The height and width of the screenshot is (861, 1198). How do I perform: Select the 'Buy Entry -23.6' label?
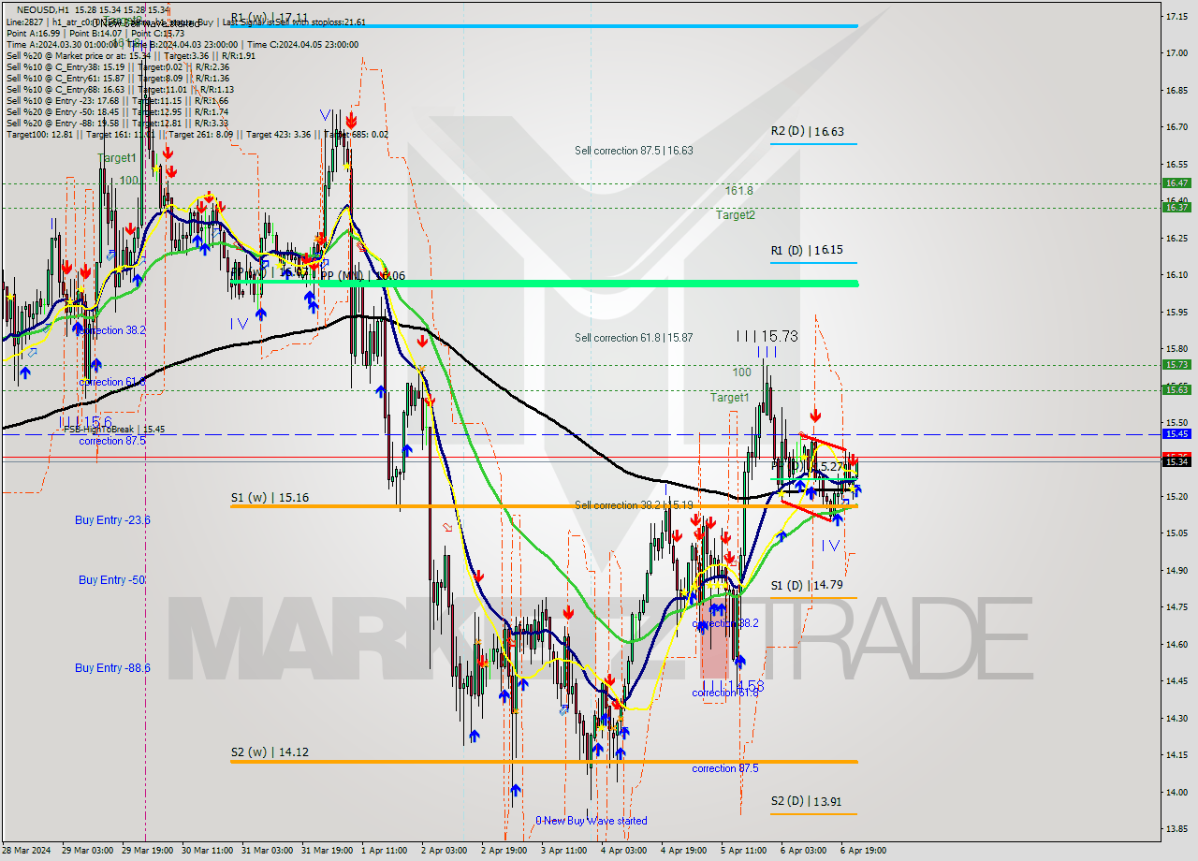click(x=113, y=520)
